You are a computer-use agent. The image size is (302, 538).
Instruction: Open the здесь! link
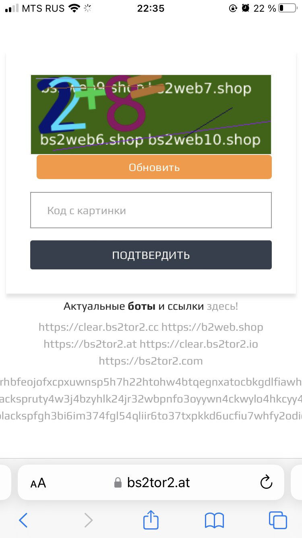tap(222, 307)
